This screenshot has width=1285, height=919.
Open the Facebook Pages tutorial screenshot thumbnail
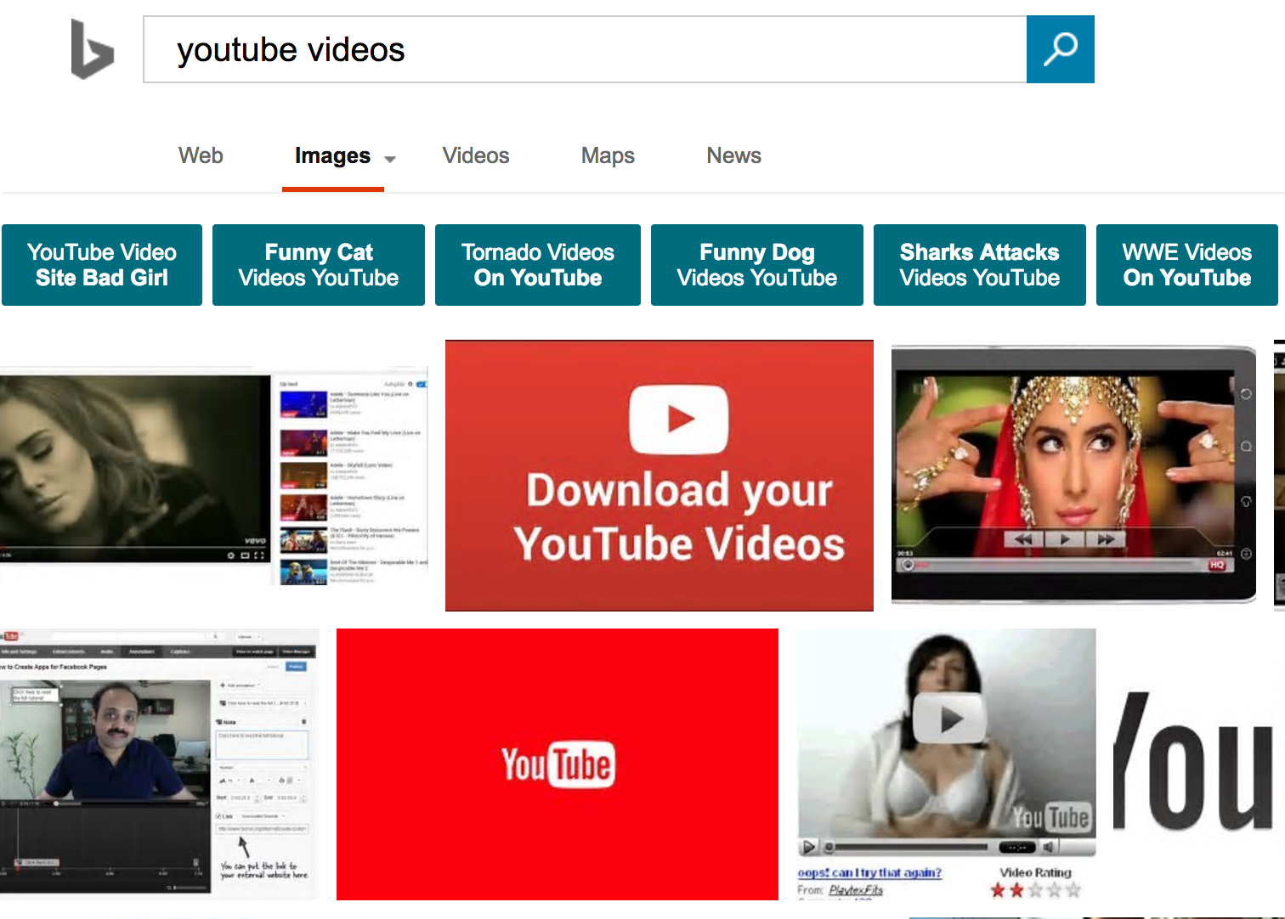pos(159,764)
